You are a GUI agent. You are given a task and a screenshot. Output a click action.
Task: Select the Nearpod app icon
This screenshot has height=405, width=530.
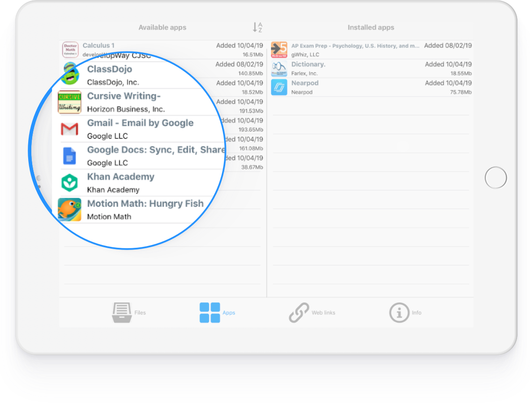click(x=279, y=87)
